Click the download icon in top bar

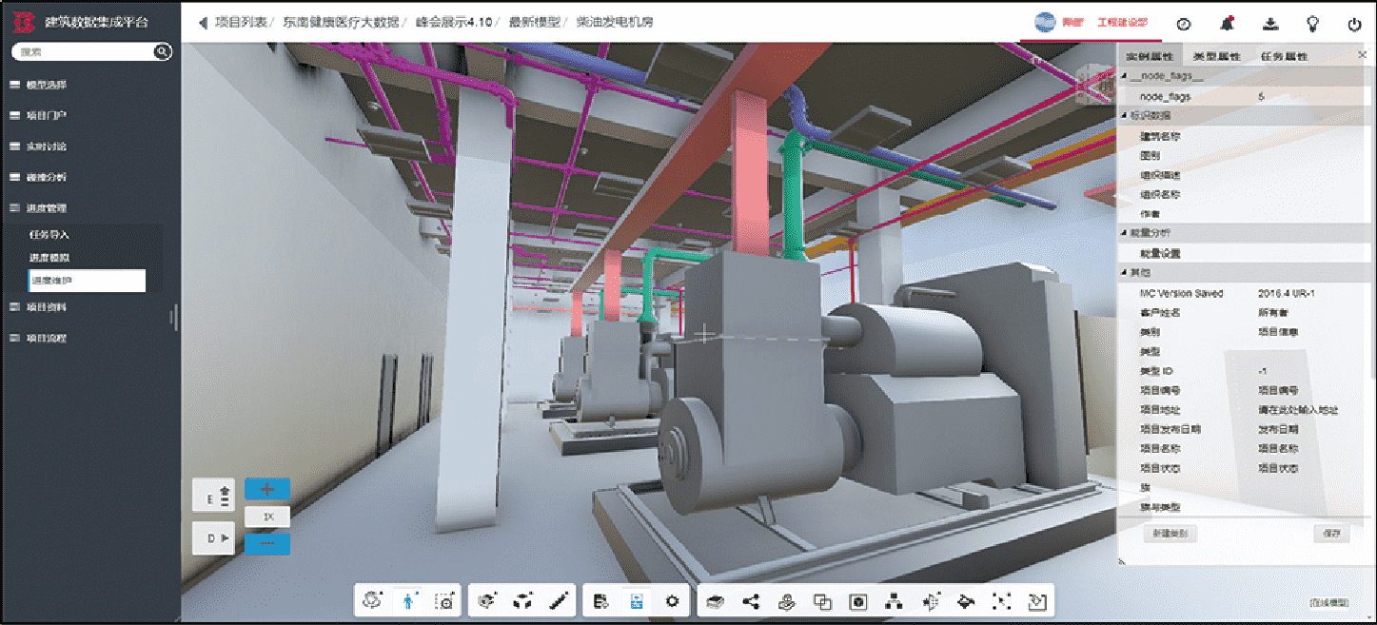tap(1269, 24)
